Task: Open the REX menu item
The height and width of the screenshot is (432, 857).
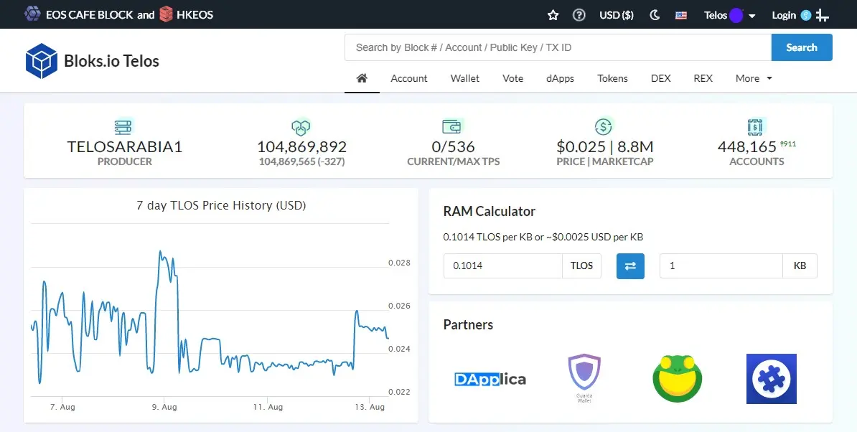Action: 703,78
